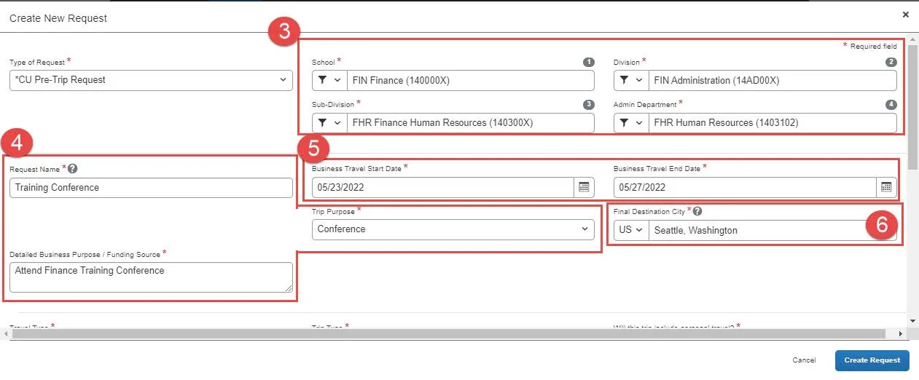Open the US country selector dropdown
The image size is (919, 380).
coord(631,230)
